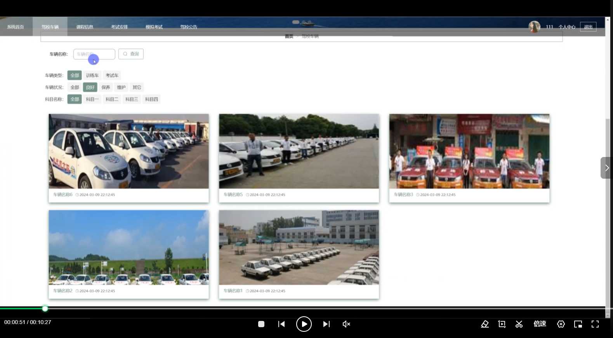Image resolution: width=613 pixels, height=338 pixels.
Task: Open the crop/capture clip tool
Action: pyautogui.click(x=502, y=324)
